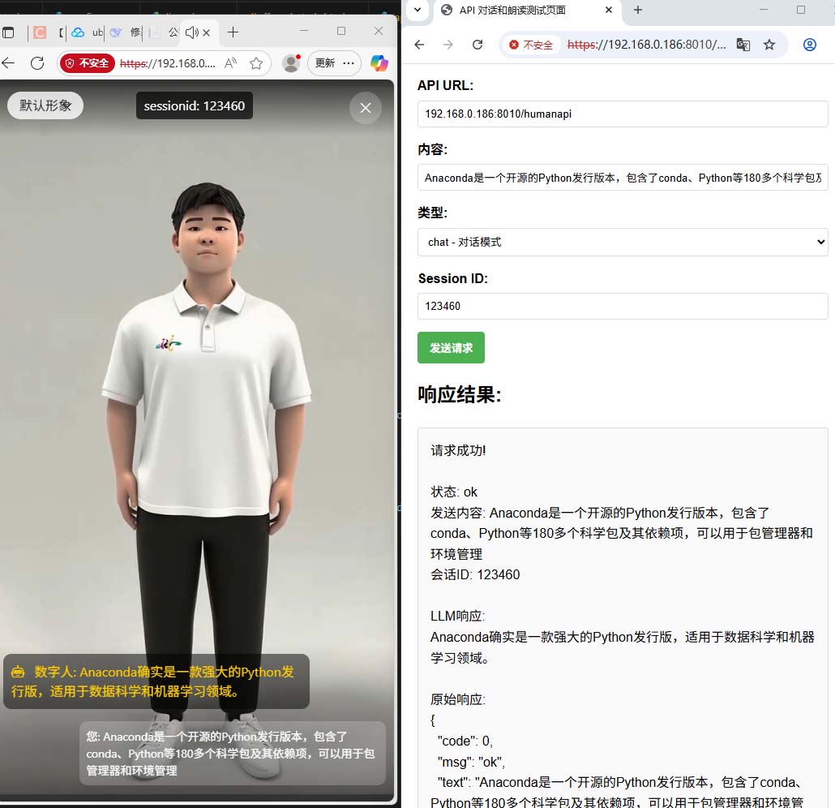Click the 更新 update button in Edge
This screenshot has height=808, width=835.
click(324, 63)
